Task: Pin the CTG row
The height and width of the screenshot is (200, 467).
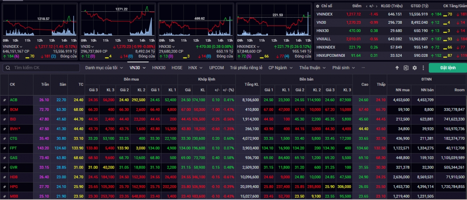Action: [x=4, y=139]
